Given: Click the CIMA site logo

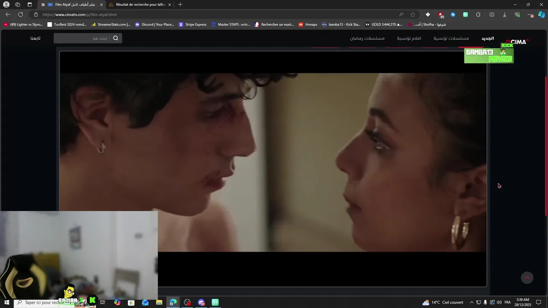Looking at the screenshot, I should (517, 42).
